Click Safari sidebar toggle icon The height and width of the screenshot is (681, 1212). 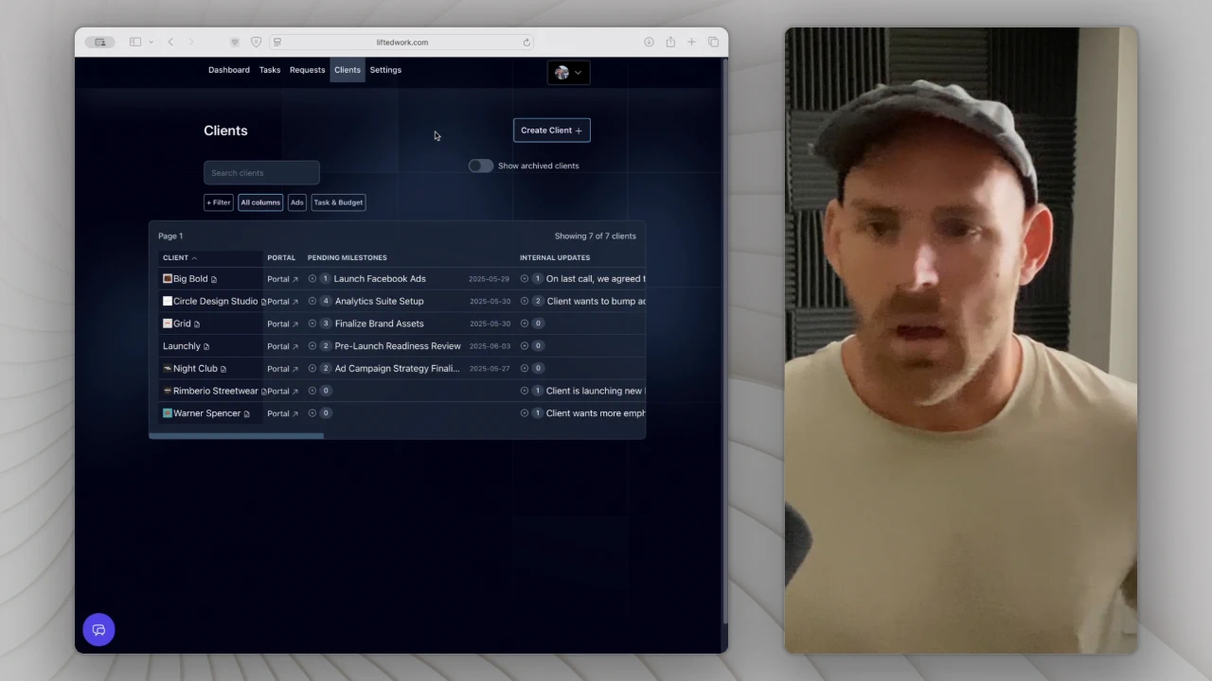click(135, 42)
